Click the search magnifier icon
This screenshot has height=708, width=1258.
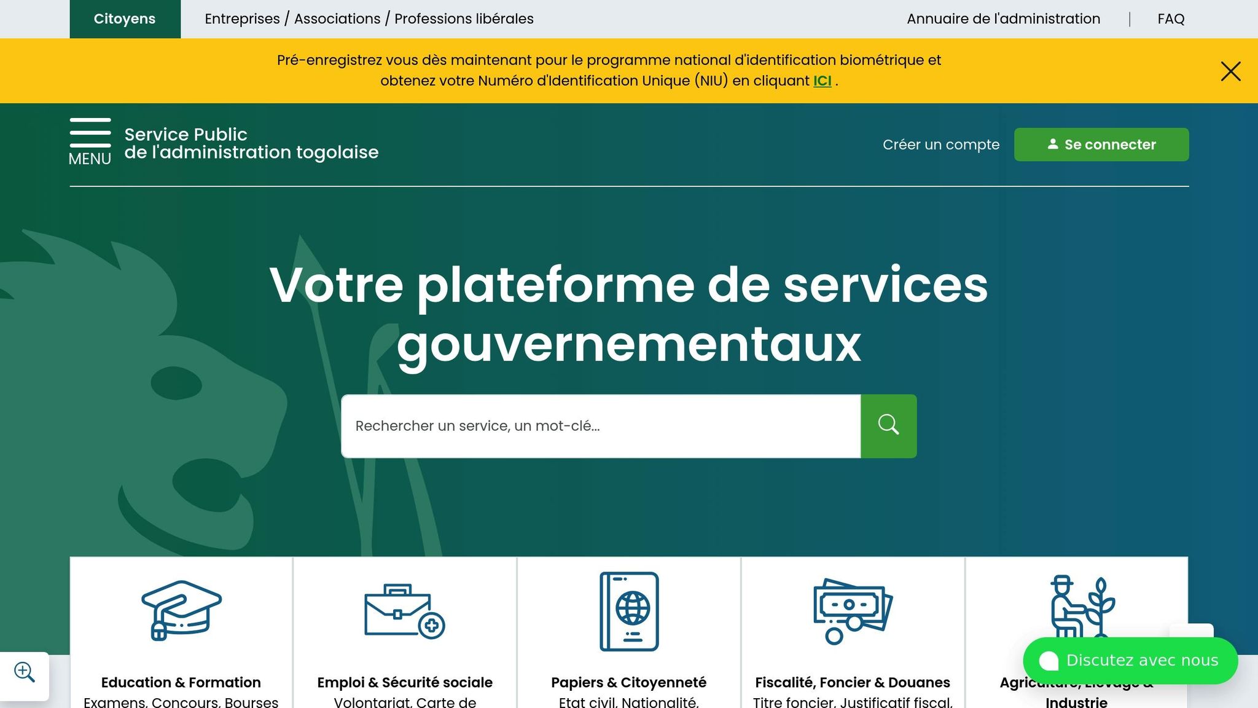point(889,425)
